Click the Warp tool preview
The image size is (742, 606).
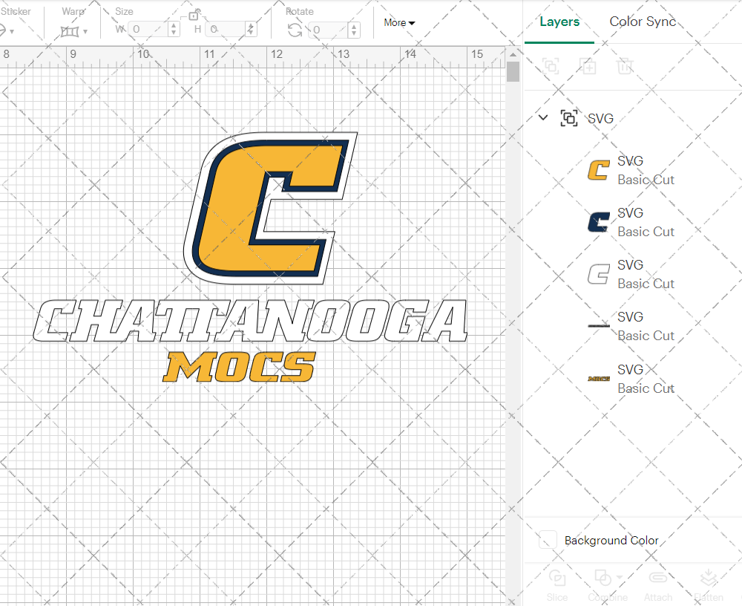coord(70,31)
